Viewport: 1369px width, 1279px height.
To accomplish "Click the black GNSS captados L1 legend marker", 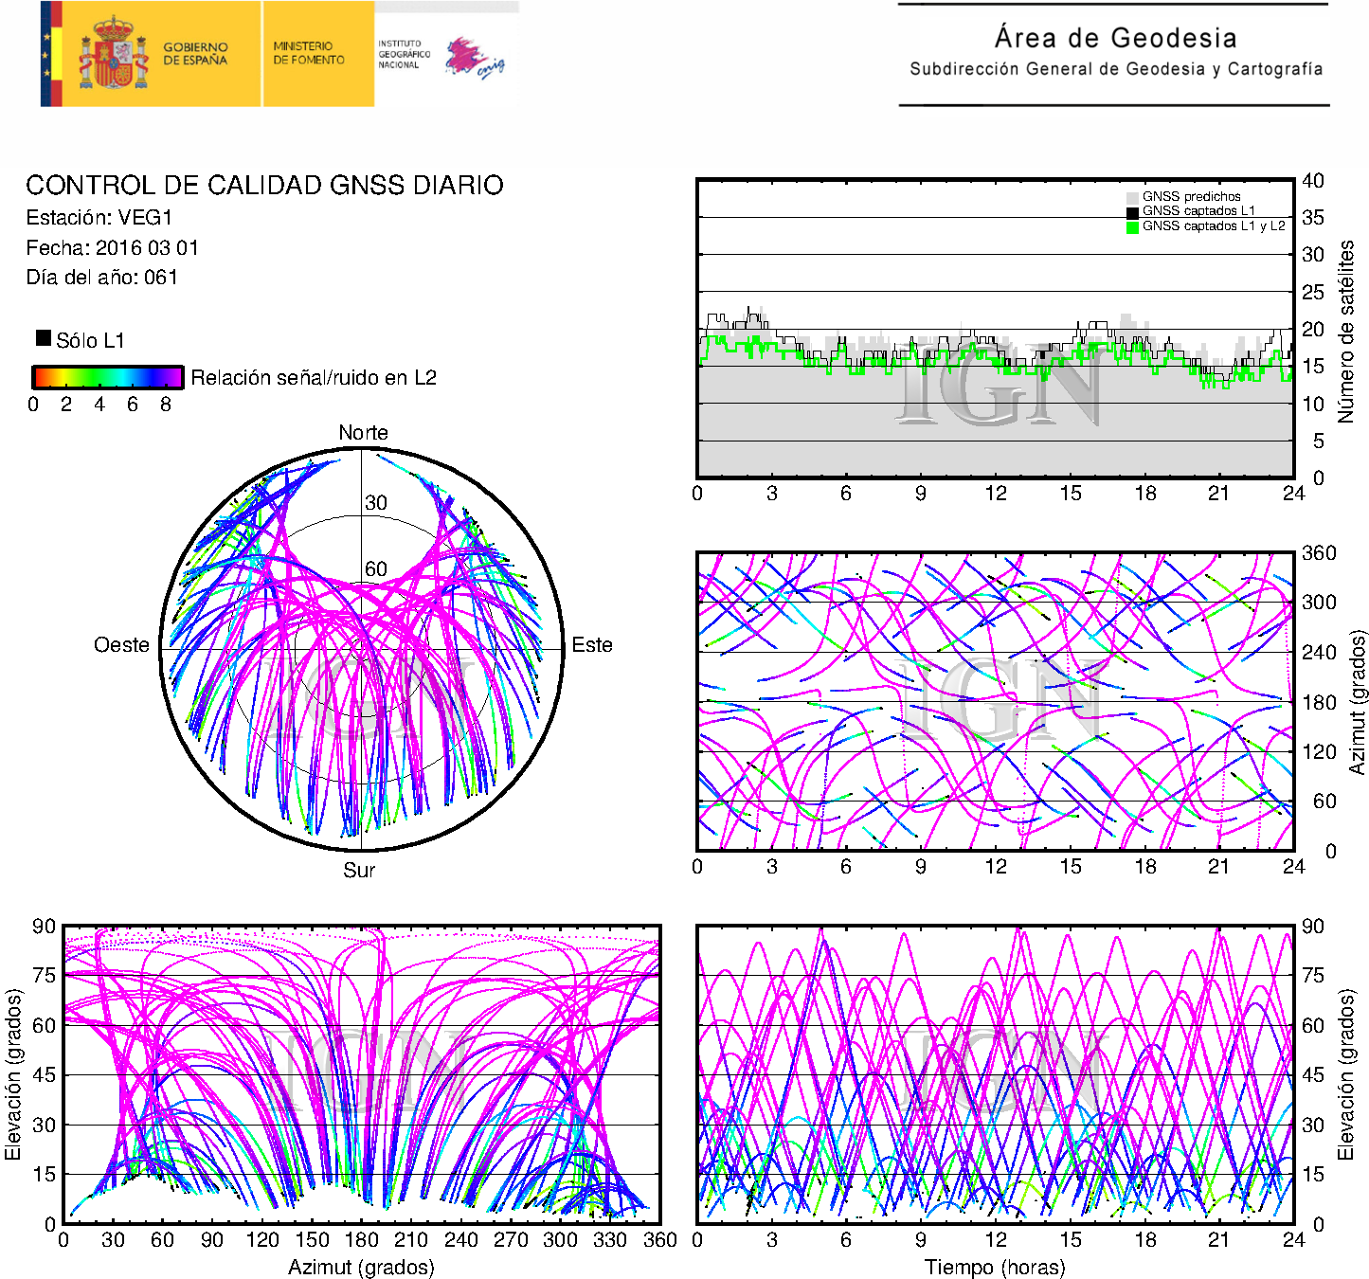I will click(x=1132, y=212).
